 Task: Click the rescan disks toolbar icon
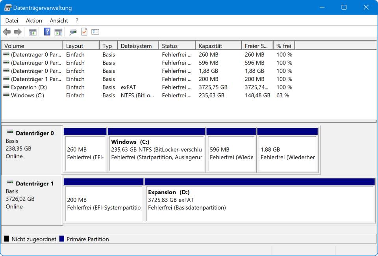(73, 32)
